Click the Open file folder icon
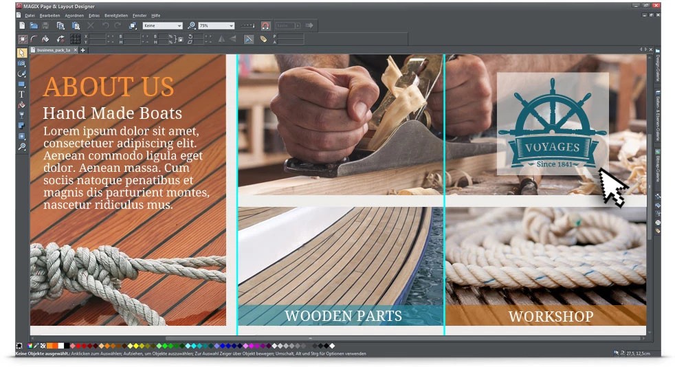 coord(34,26)
